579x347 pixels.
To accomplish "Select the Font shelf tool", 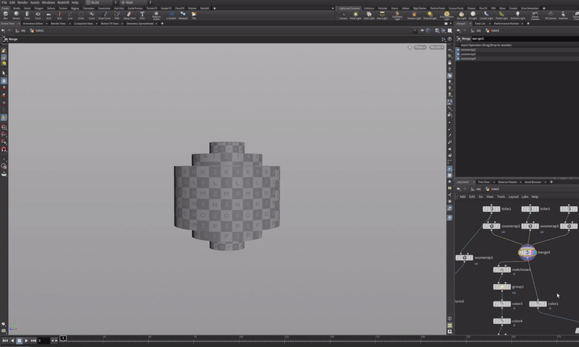I will pyautogui.click(x=142, y=15).
